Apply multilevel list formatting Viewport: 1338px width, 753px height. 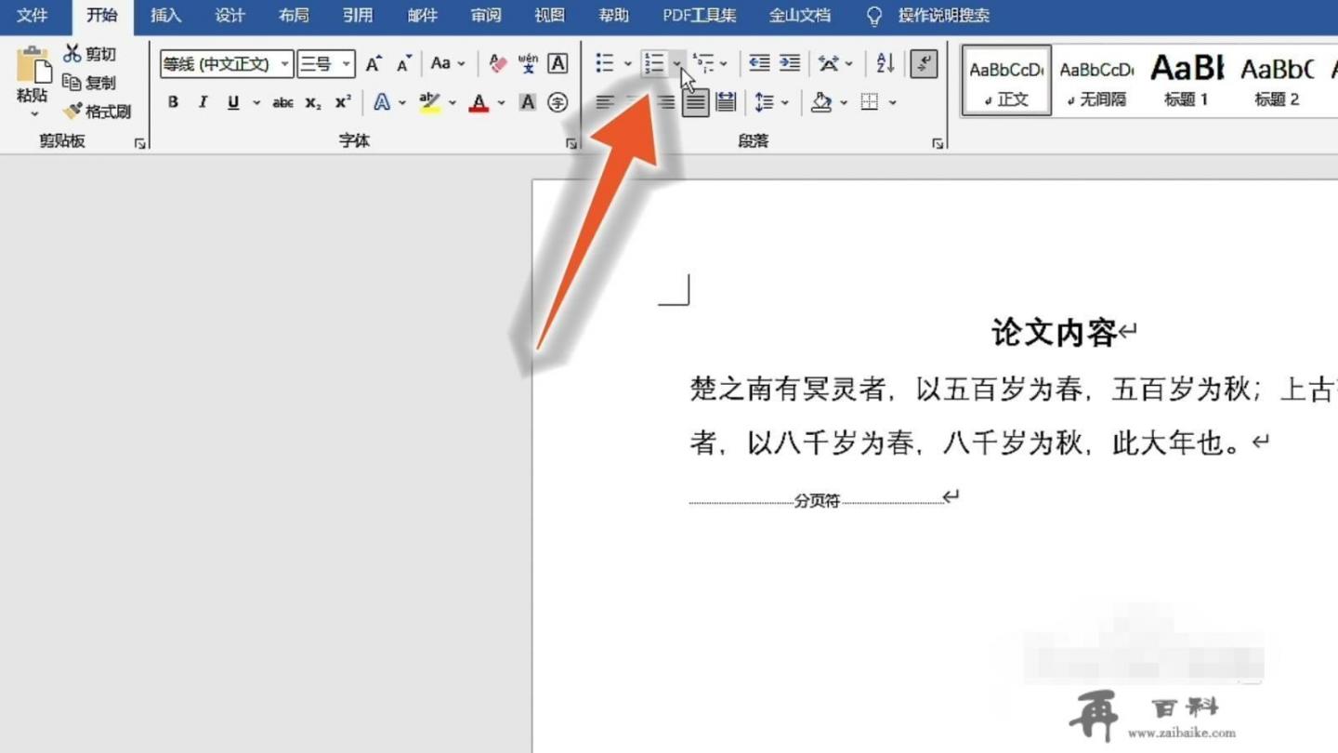pos(703,63)
